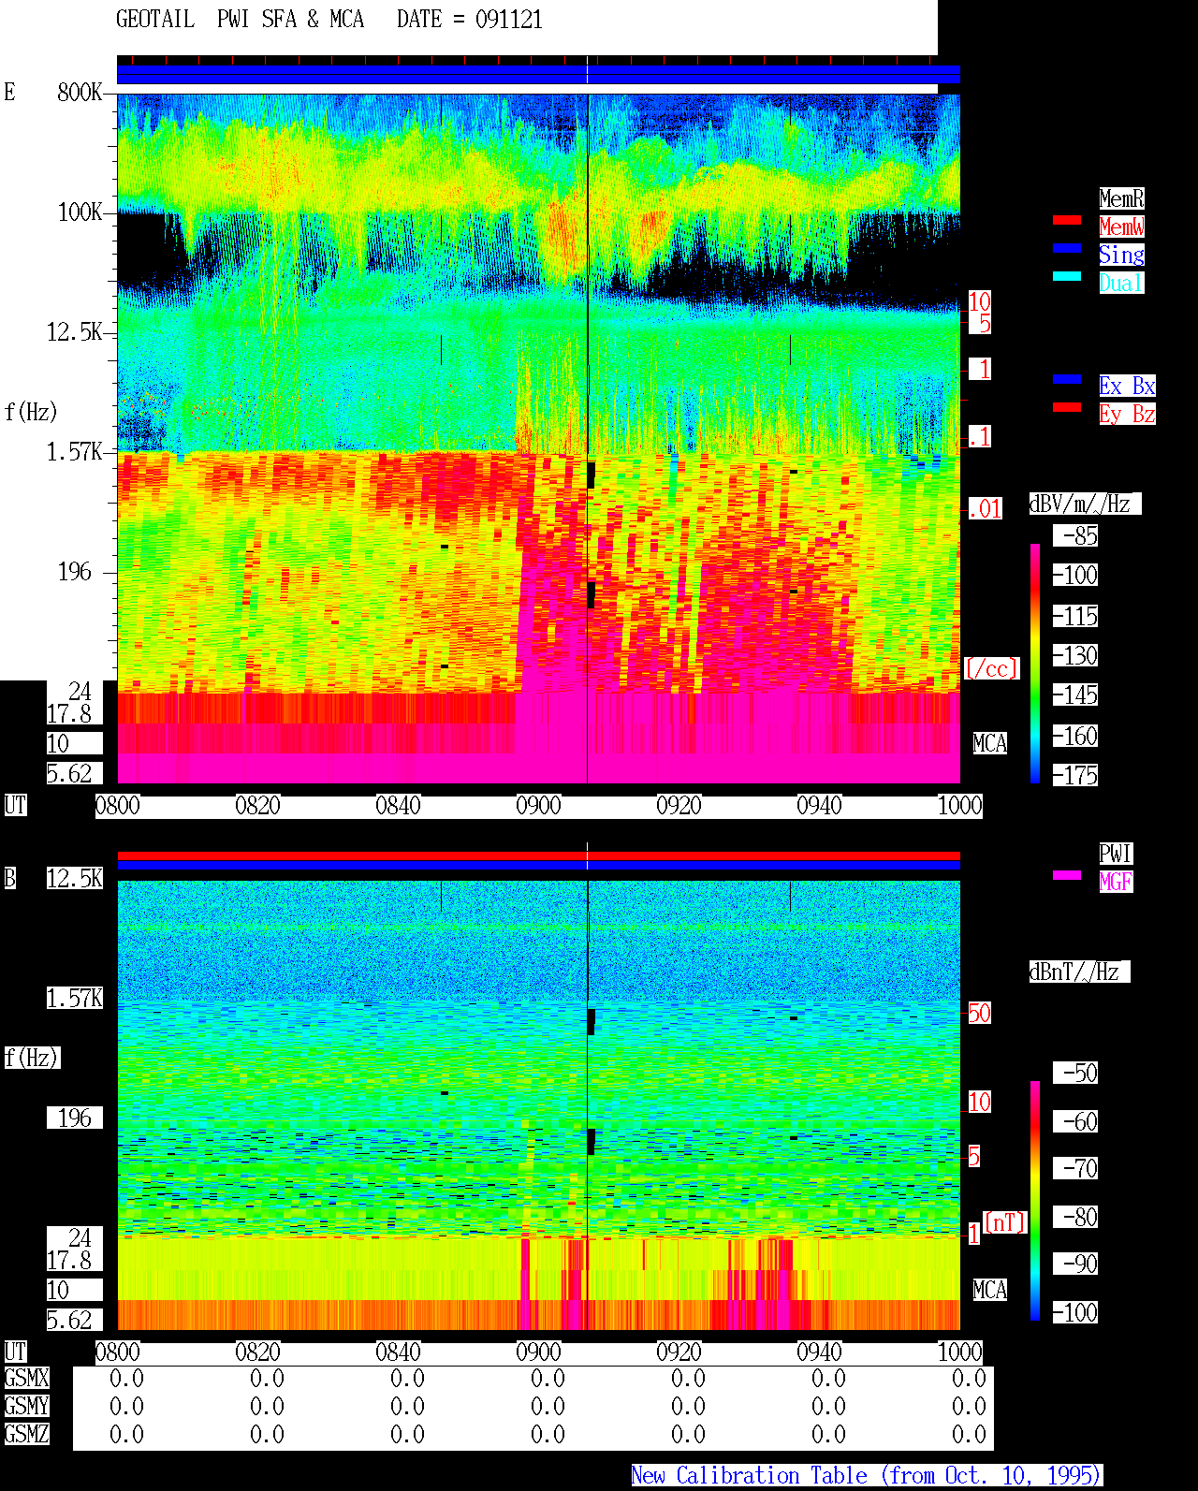This screenshot has width=1198, height=1491.
Task: Select the "GSMZ" row label
Action: coord(26,1434)
